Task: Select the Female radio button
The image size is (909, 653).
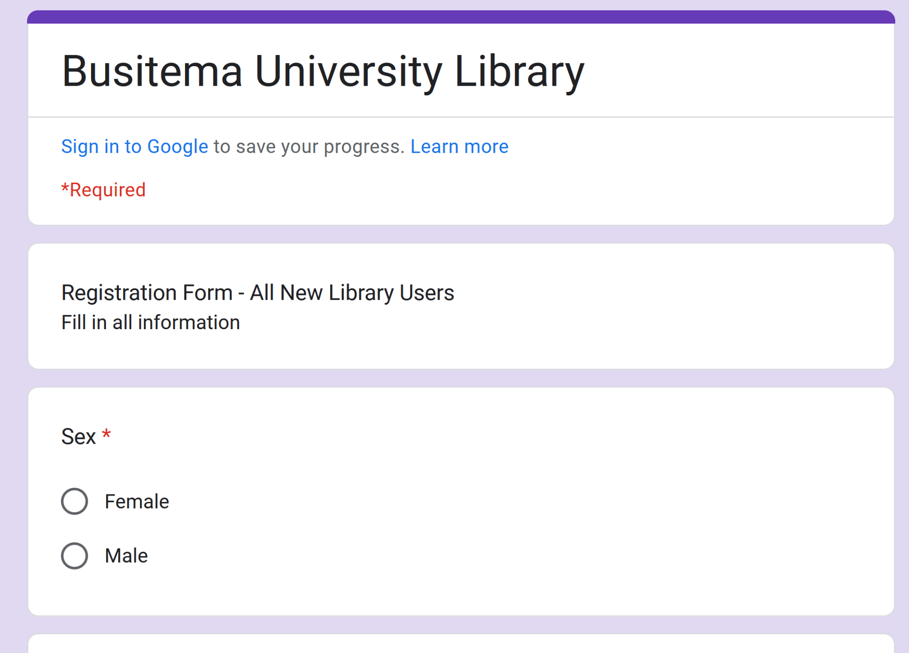Action: coord(75,501)
